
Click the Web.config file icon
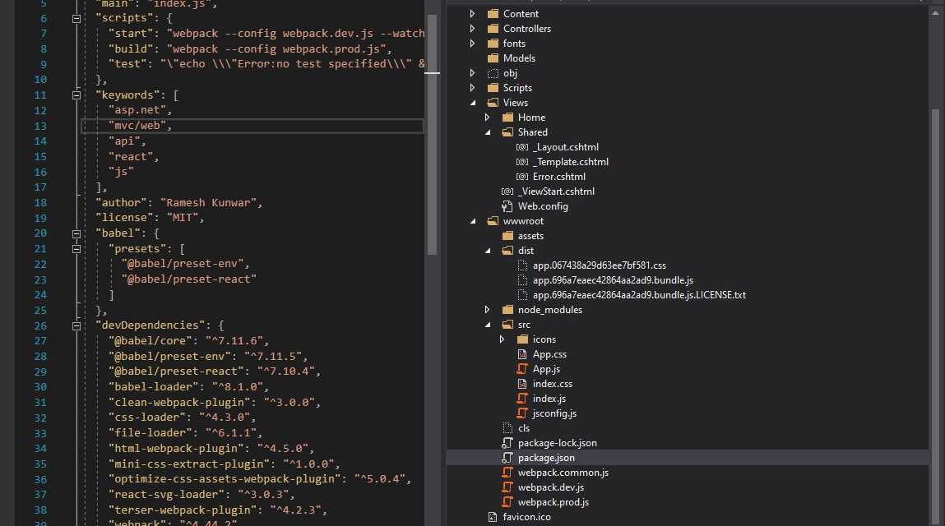[x=507, y=206]
